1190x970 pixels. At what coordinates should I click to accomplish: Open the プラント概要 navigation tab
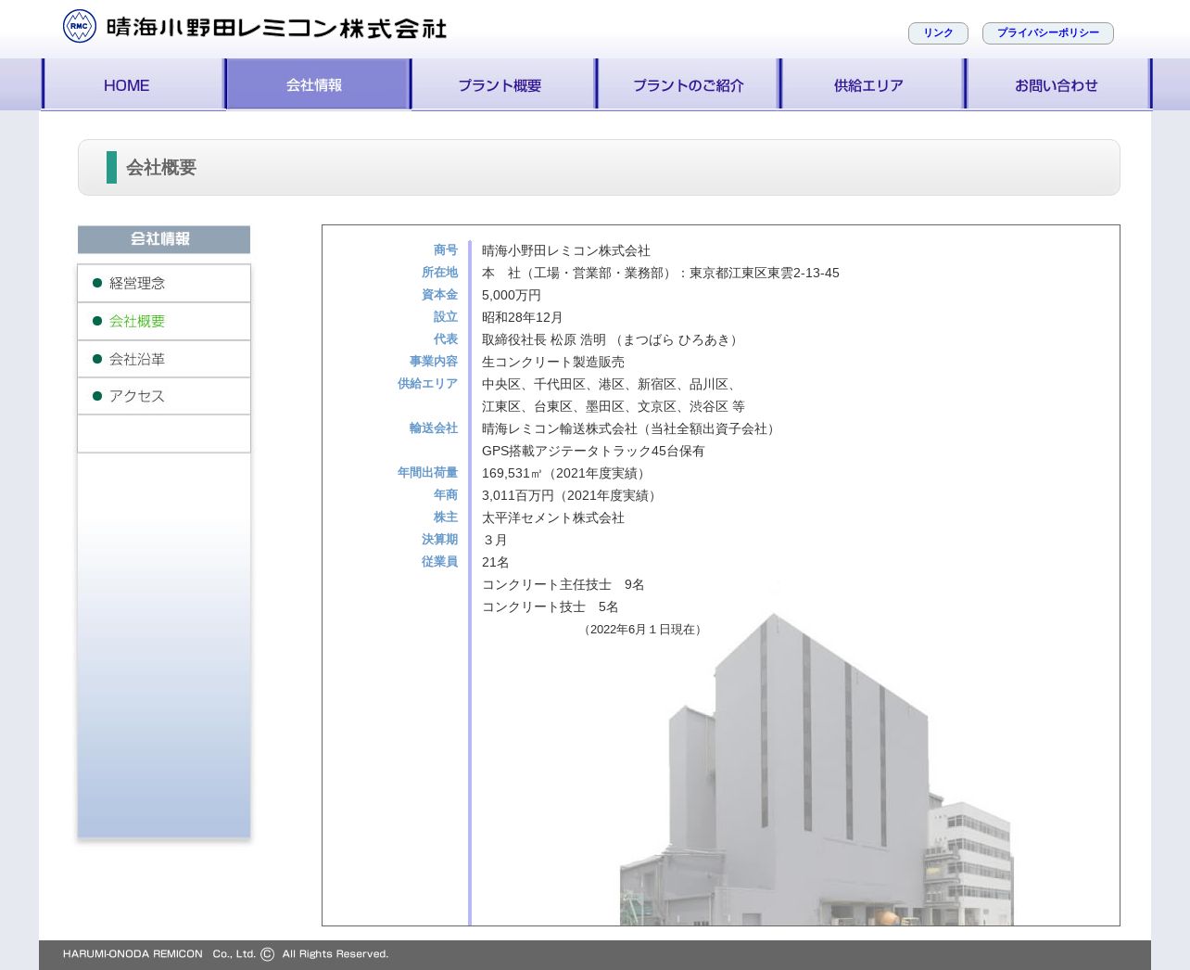[503, 84]
